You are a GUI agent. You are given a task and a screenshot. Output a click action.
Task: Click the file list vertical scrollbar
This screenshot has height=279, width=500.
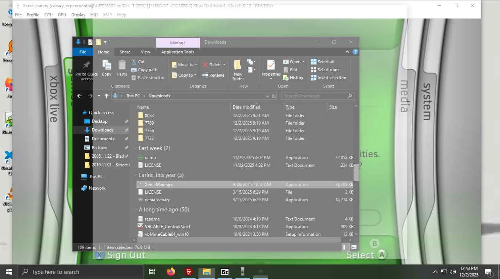click(356, 172)
